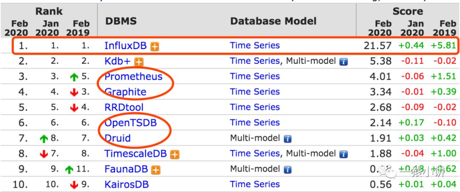
Task: Click the orange plus icon beside InfluxDB
Action: coord(155,46)
